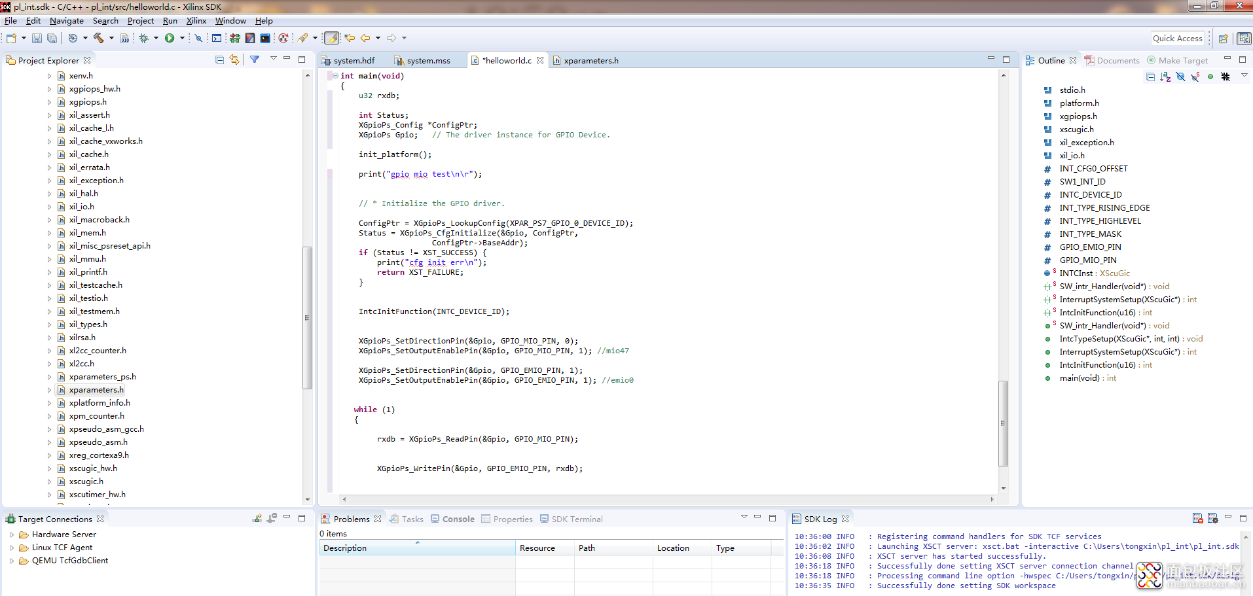This screenshot has width=1253, height=596.
Task: Open the File menu
Action: (10, 21)
